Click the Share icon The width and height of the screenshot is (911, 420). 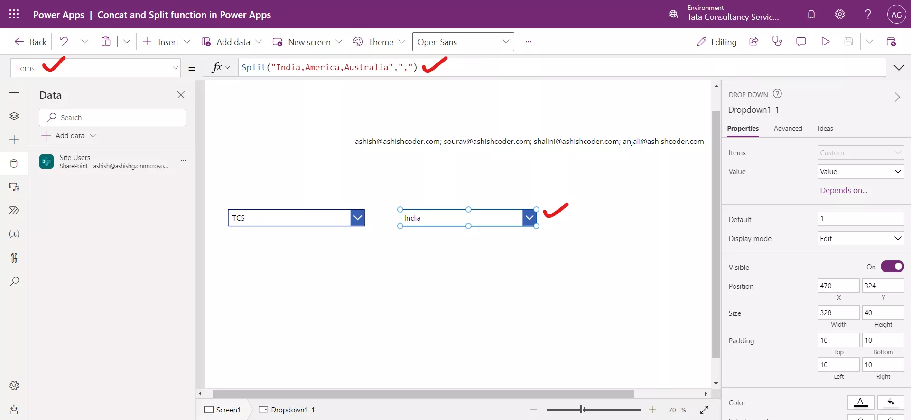point(753,42)
